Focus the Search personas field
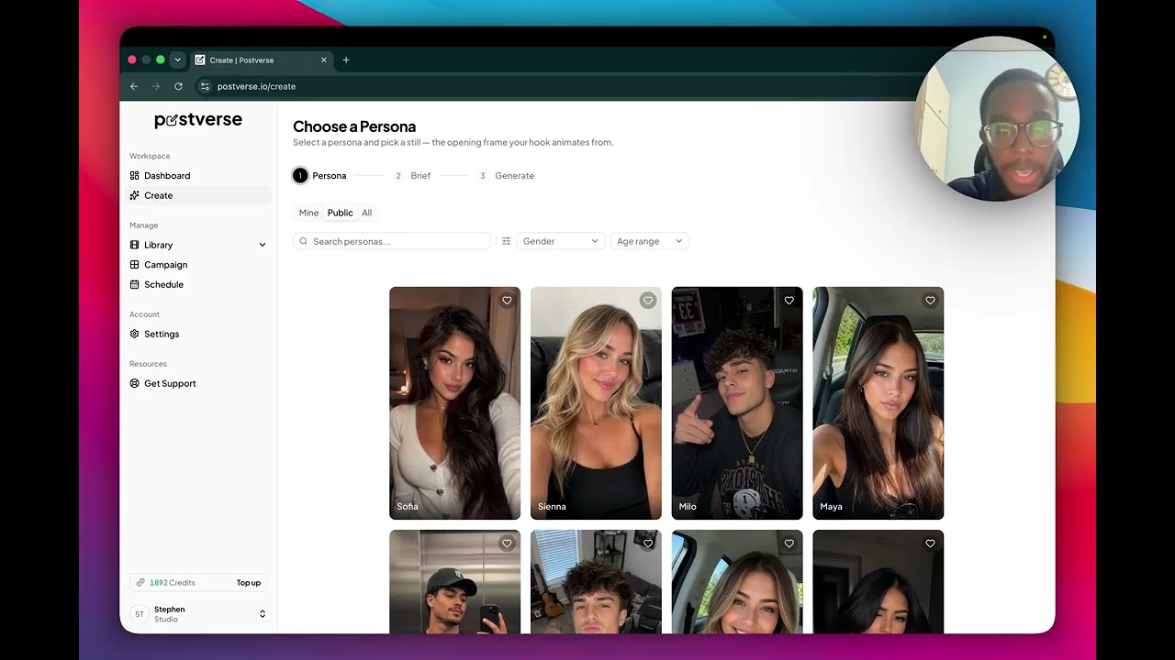This screenshot has width=1175, height=660. (x=392, y=241)
